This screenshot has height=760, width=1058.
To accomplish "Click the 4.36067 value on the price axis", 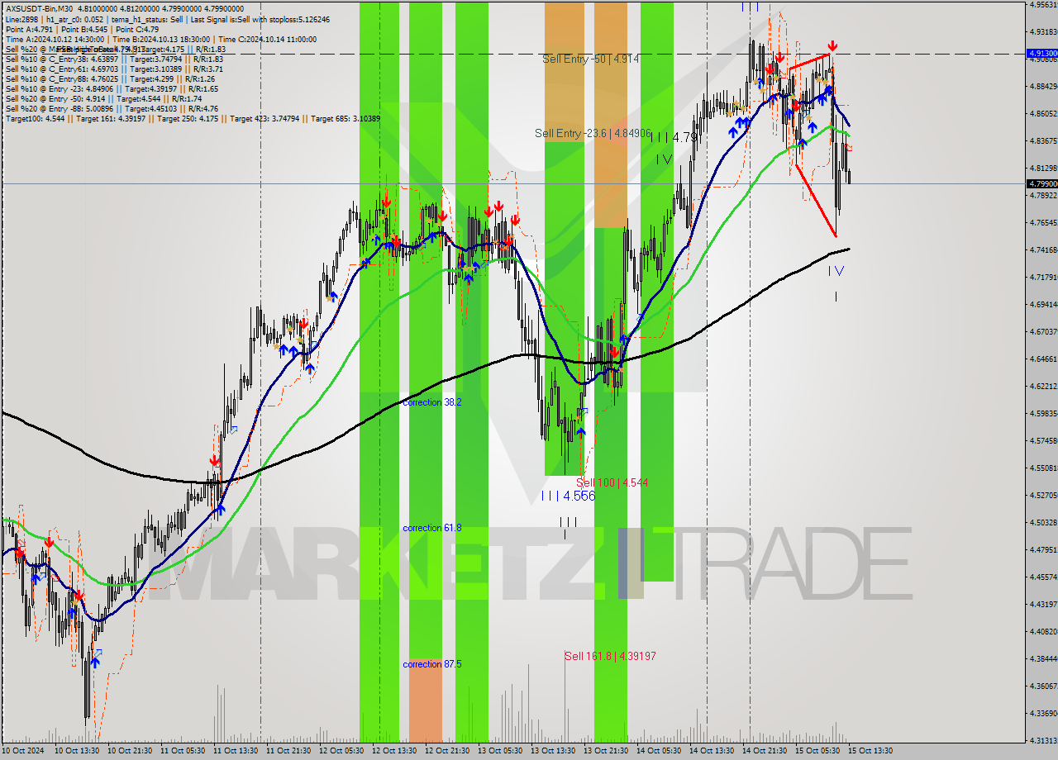I will (x=1043, y=686).
